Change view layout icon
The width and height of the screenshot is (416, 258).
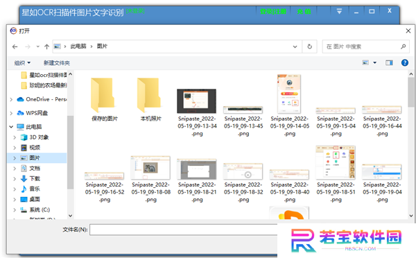pos(365,62)
